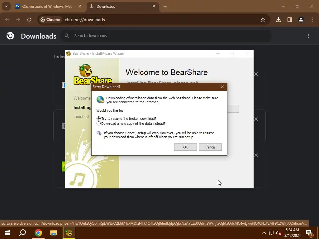Viewport: 319px width, 239px height.
Task: Open the clock showing 5:34 AM
Action: click(x=292, y=233)
